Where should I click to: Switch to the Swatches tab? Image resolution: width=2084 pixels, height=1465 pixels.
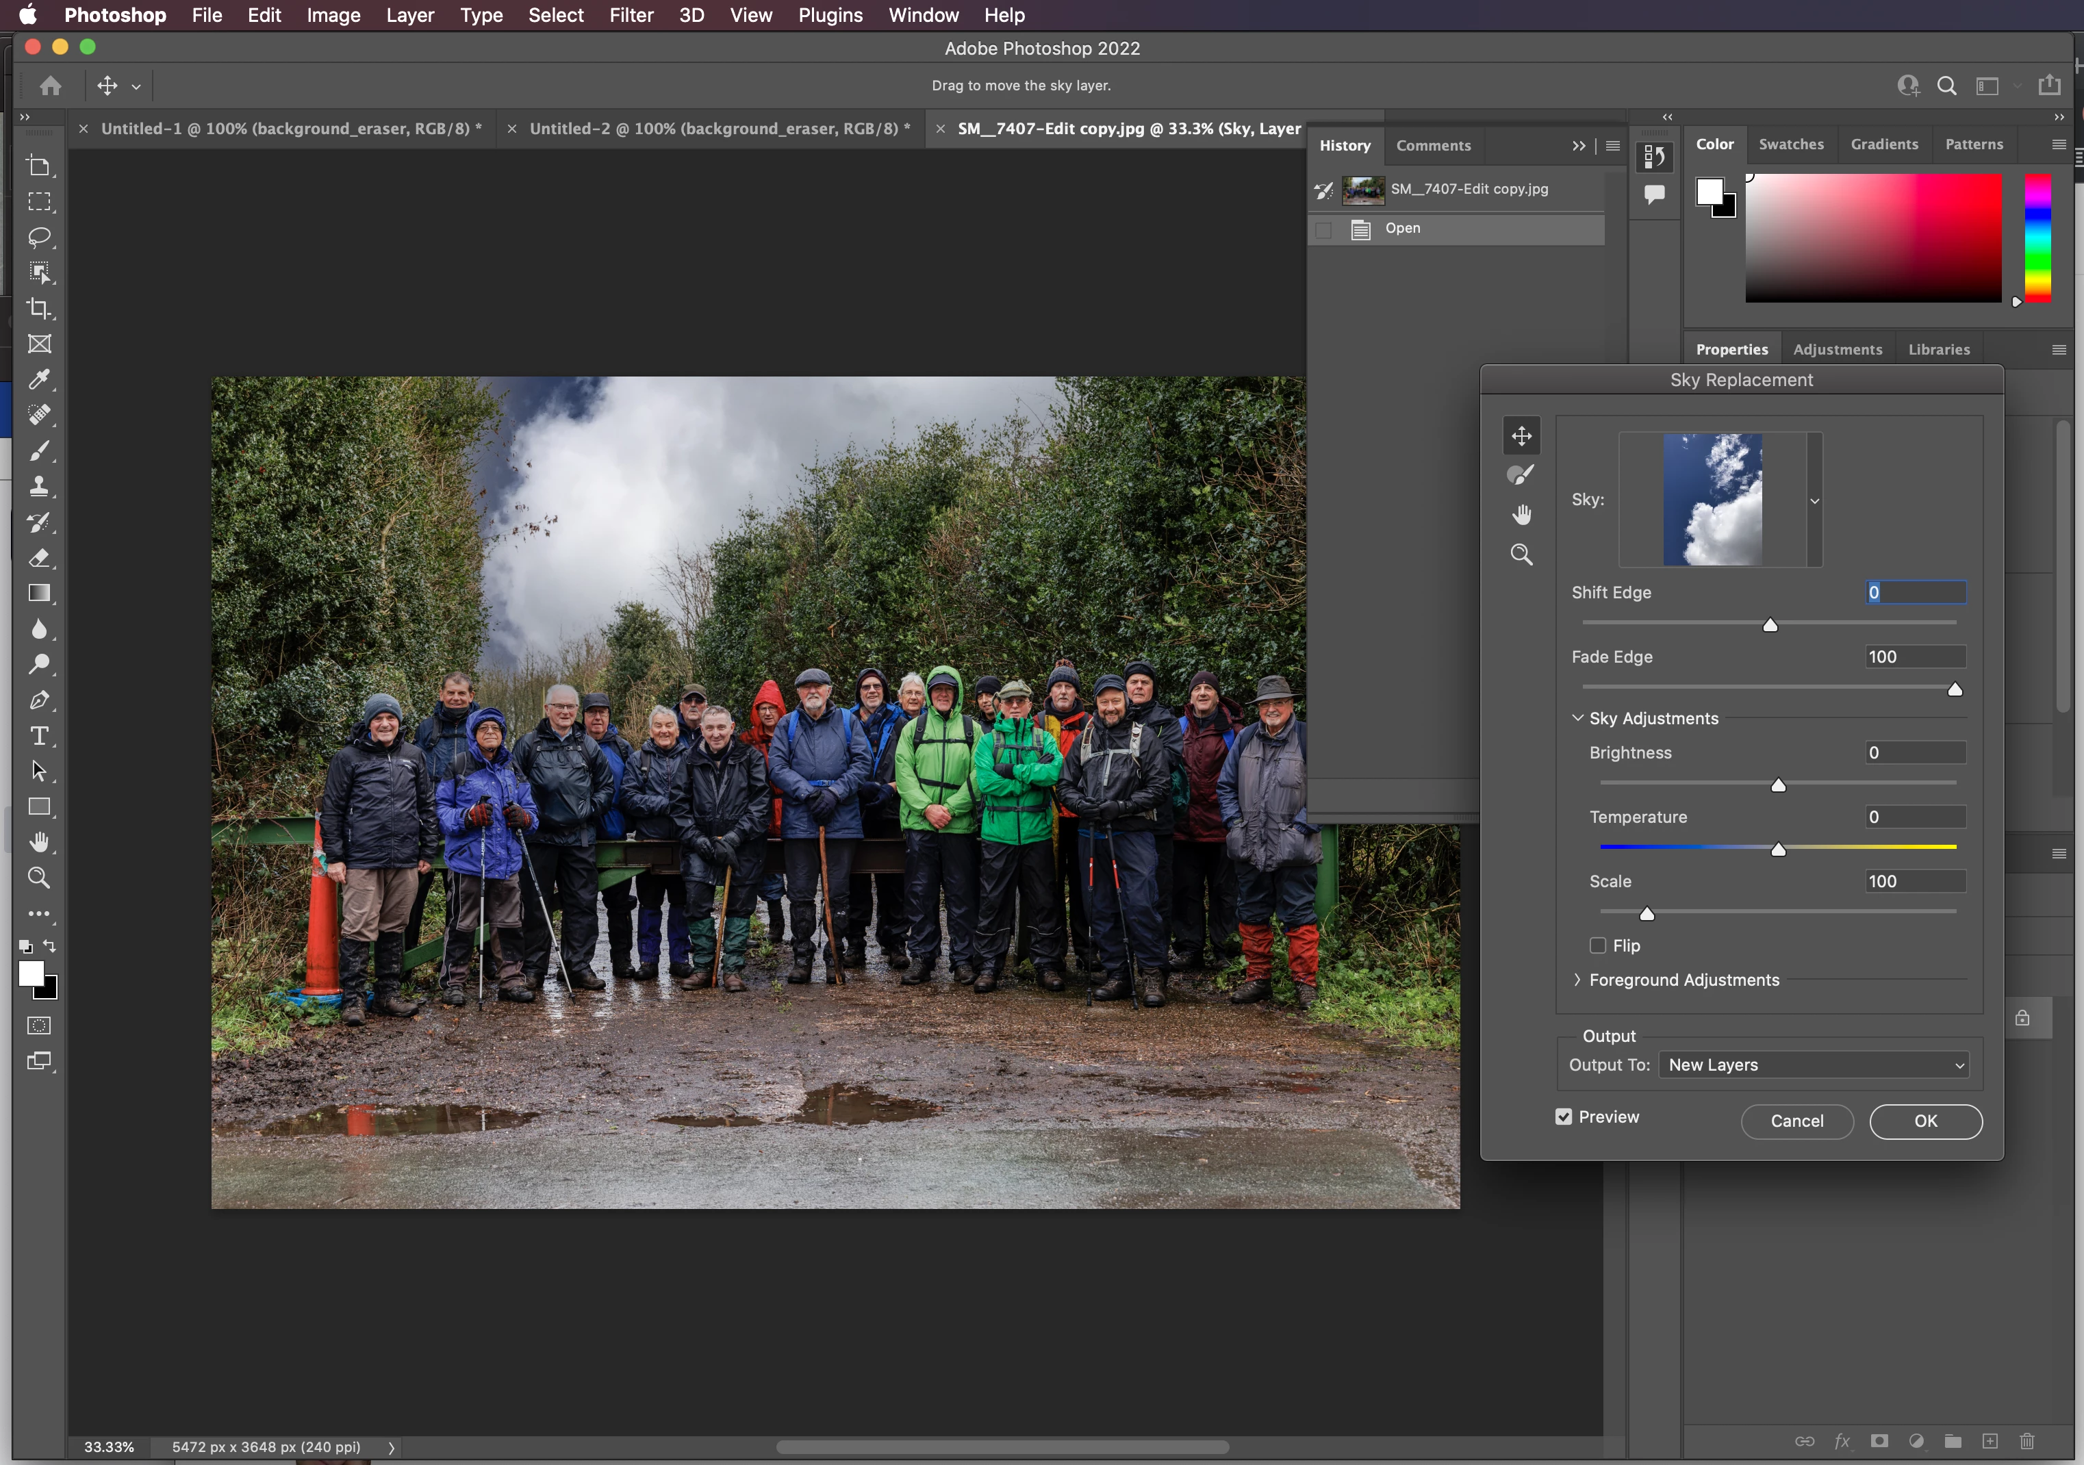(x=1790, y=144)
